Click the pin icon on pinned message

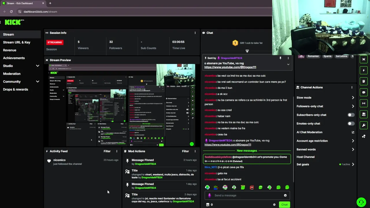click(280, 58)
